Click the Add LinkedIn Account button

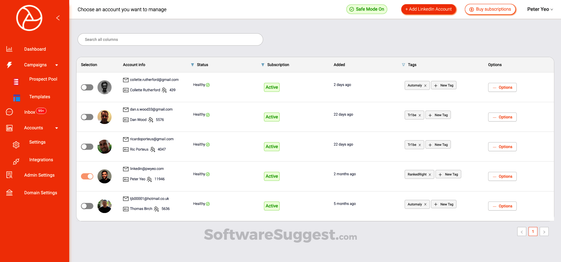click(x=428, y=9)
